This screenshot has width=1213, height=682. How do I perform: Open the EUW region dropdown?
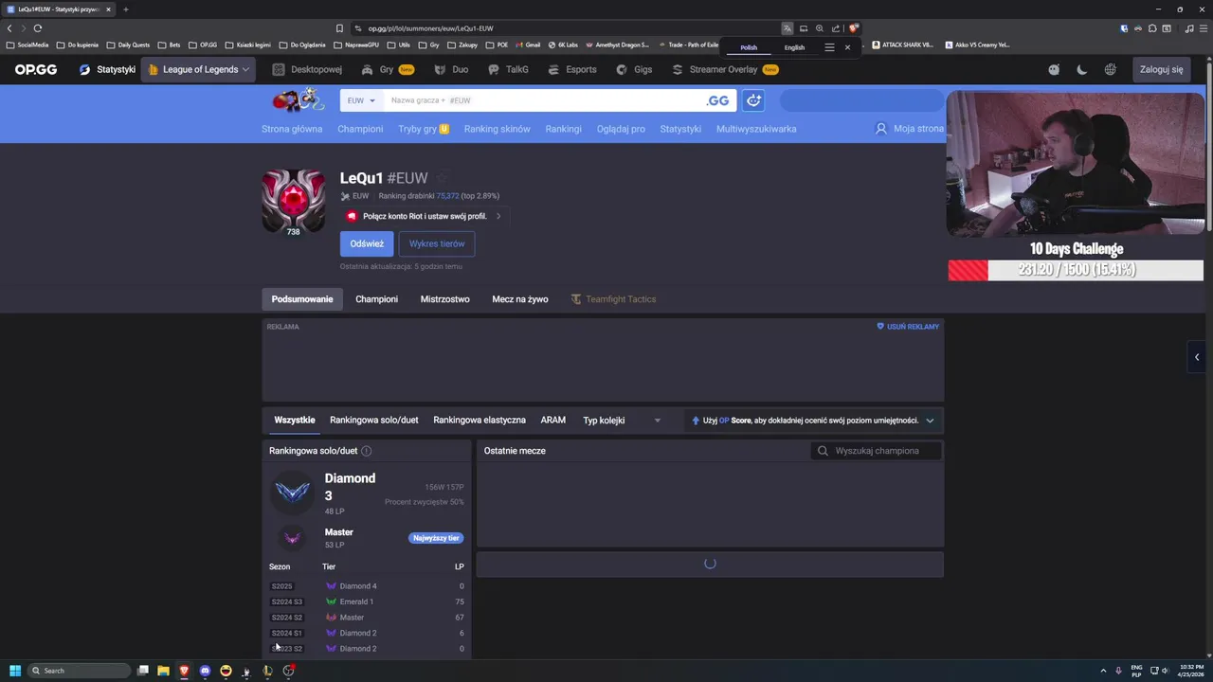click(x=360, y=100)
